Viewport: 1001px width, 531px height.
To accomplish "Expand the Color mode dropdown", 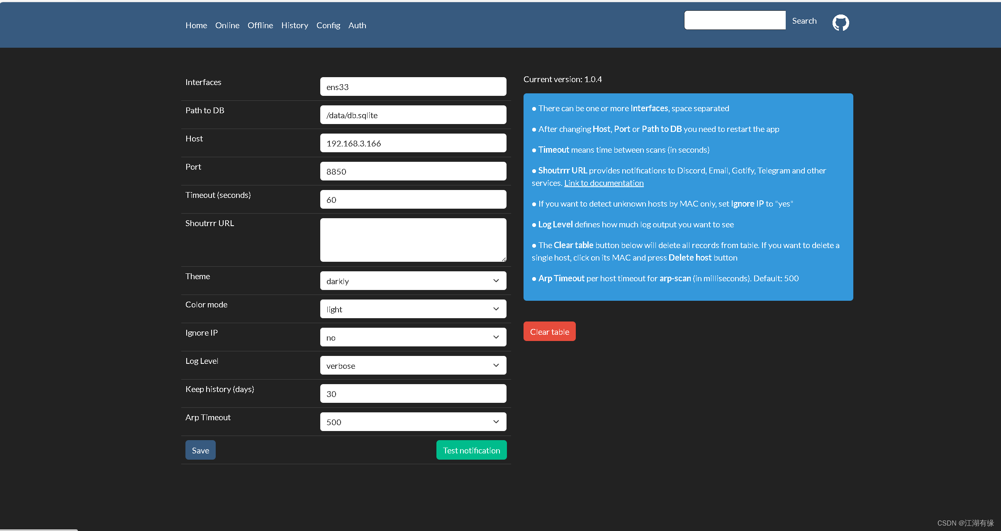I will (x=413, y=309).
